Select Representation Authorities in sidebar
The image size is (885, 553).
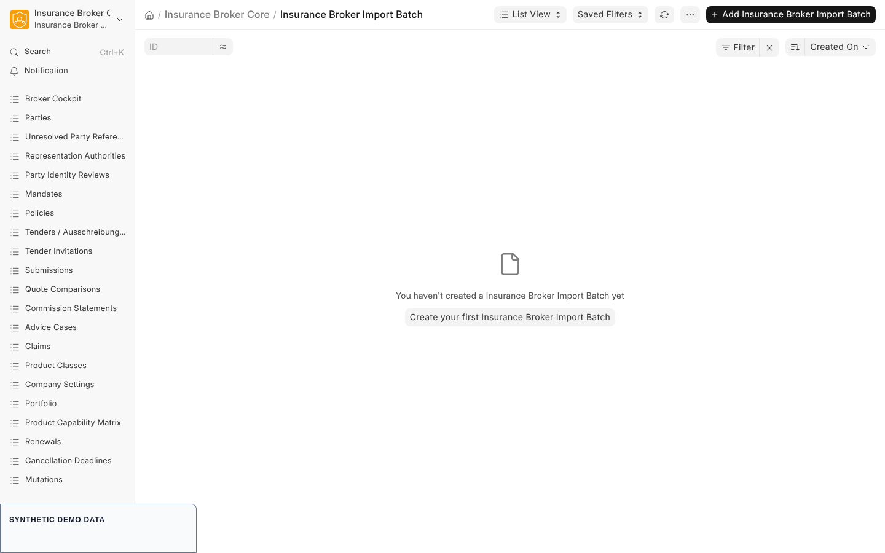[x=67, y=156]
